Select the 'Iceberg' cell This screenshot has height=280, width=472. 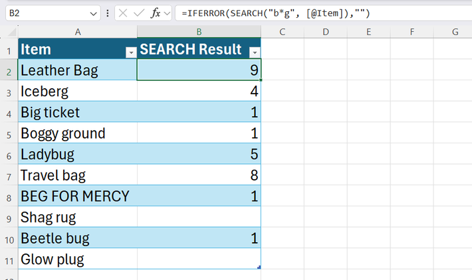click(78, 91)
